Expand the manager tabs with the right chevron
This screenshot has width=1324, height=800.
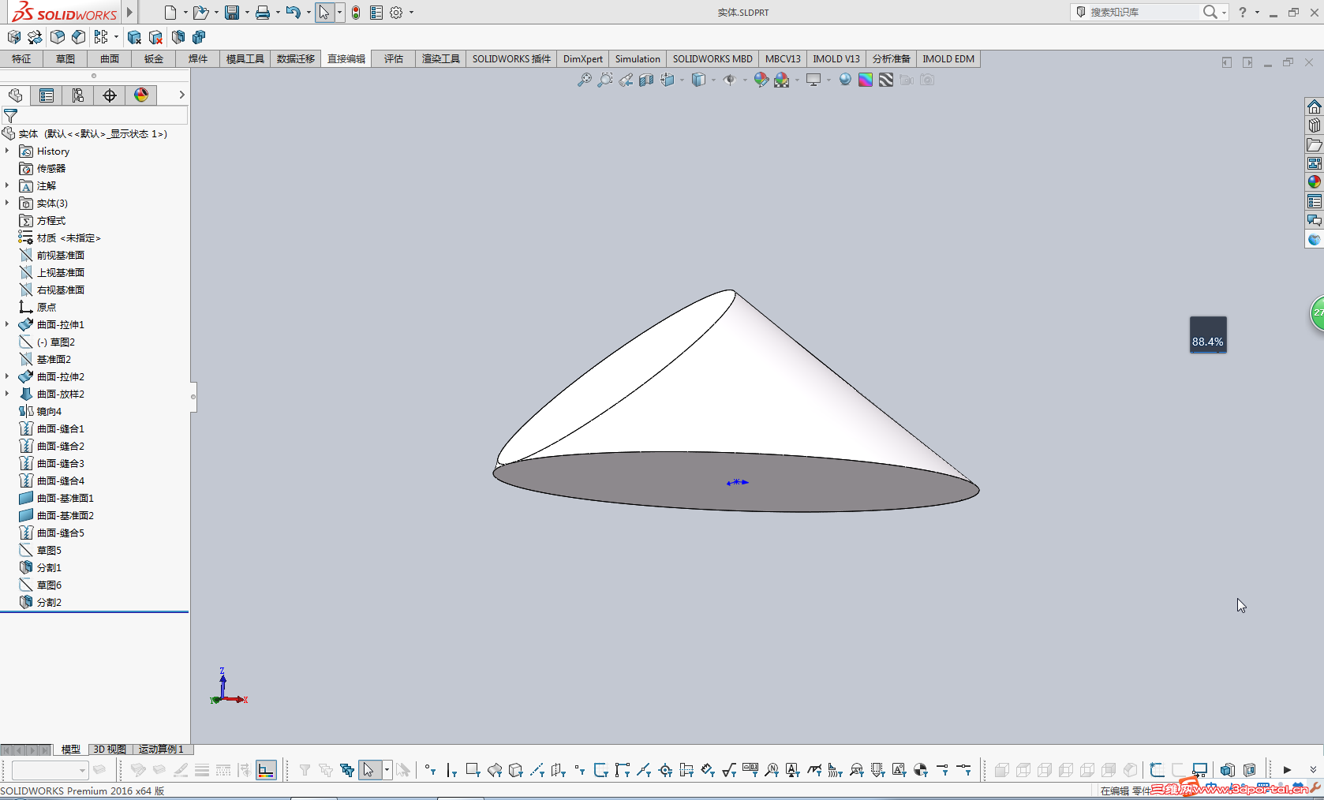click(x=181, y=95)
